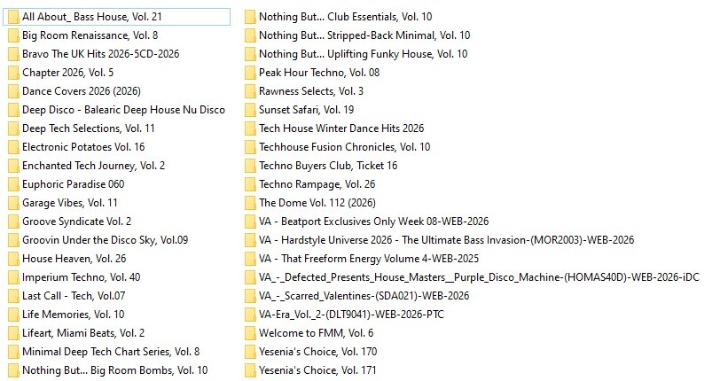720x381 pixels.
Task: Select Nothing But... Club Essentials, Vol. 10 name
Action: click(x=345, y=17)
